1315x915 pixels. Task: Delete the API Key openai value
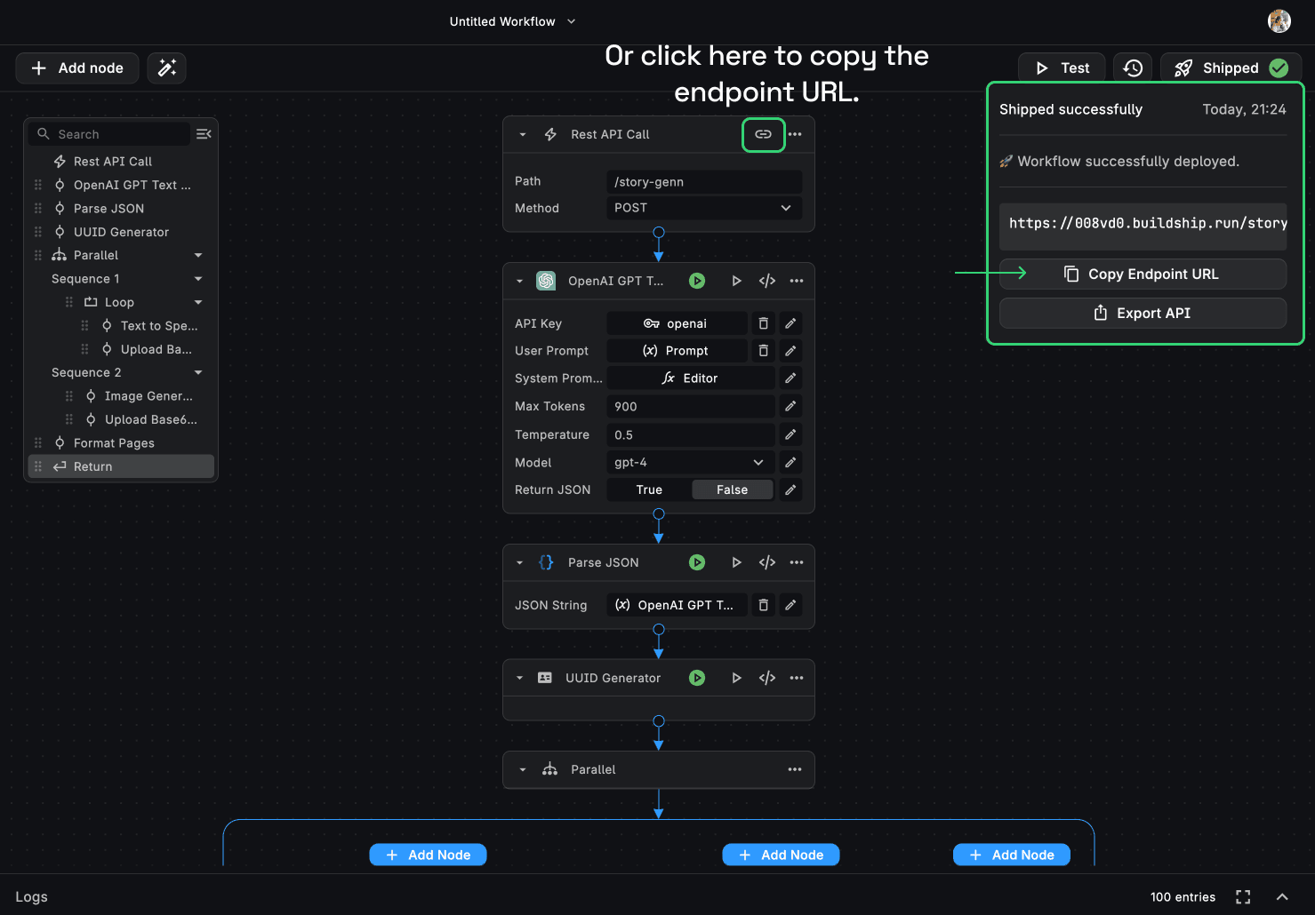click(763, 323)
